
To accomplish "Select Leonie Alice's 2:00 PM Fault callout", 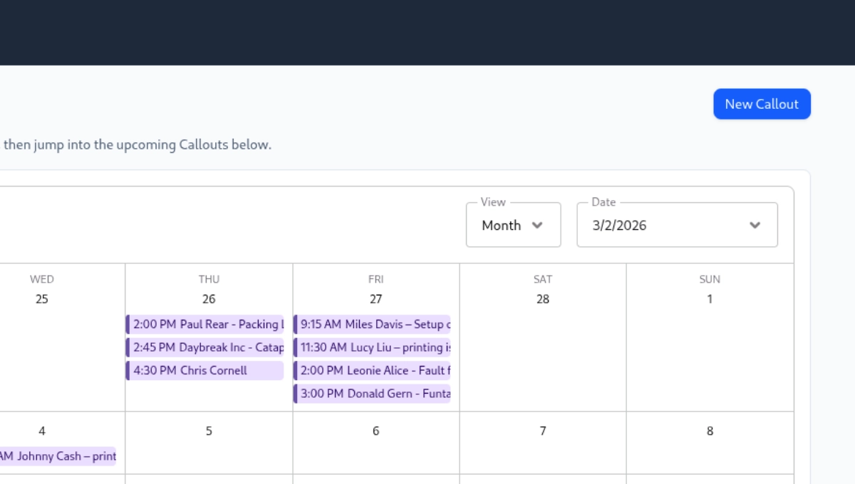I will pos(373,370).
